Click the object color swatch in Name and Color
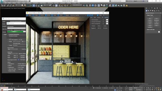 click(159, 32)
